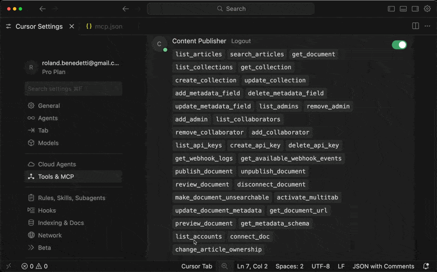Open the Cloud Agents settings section
This screenshot has height=272, width=437.
(57, 164)
